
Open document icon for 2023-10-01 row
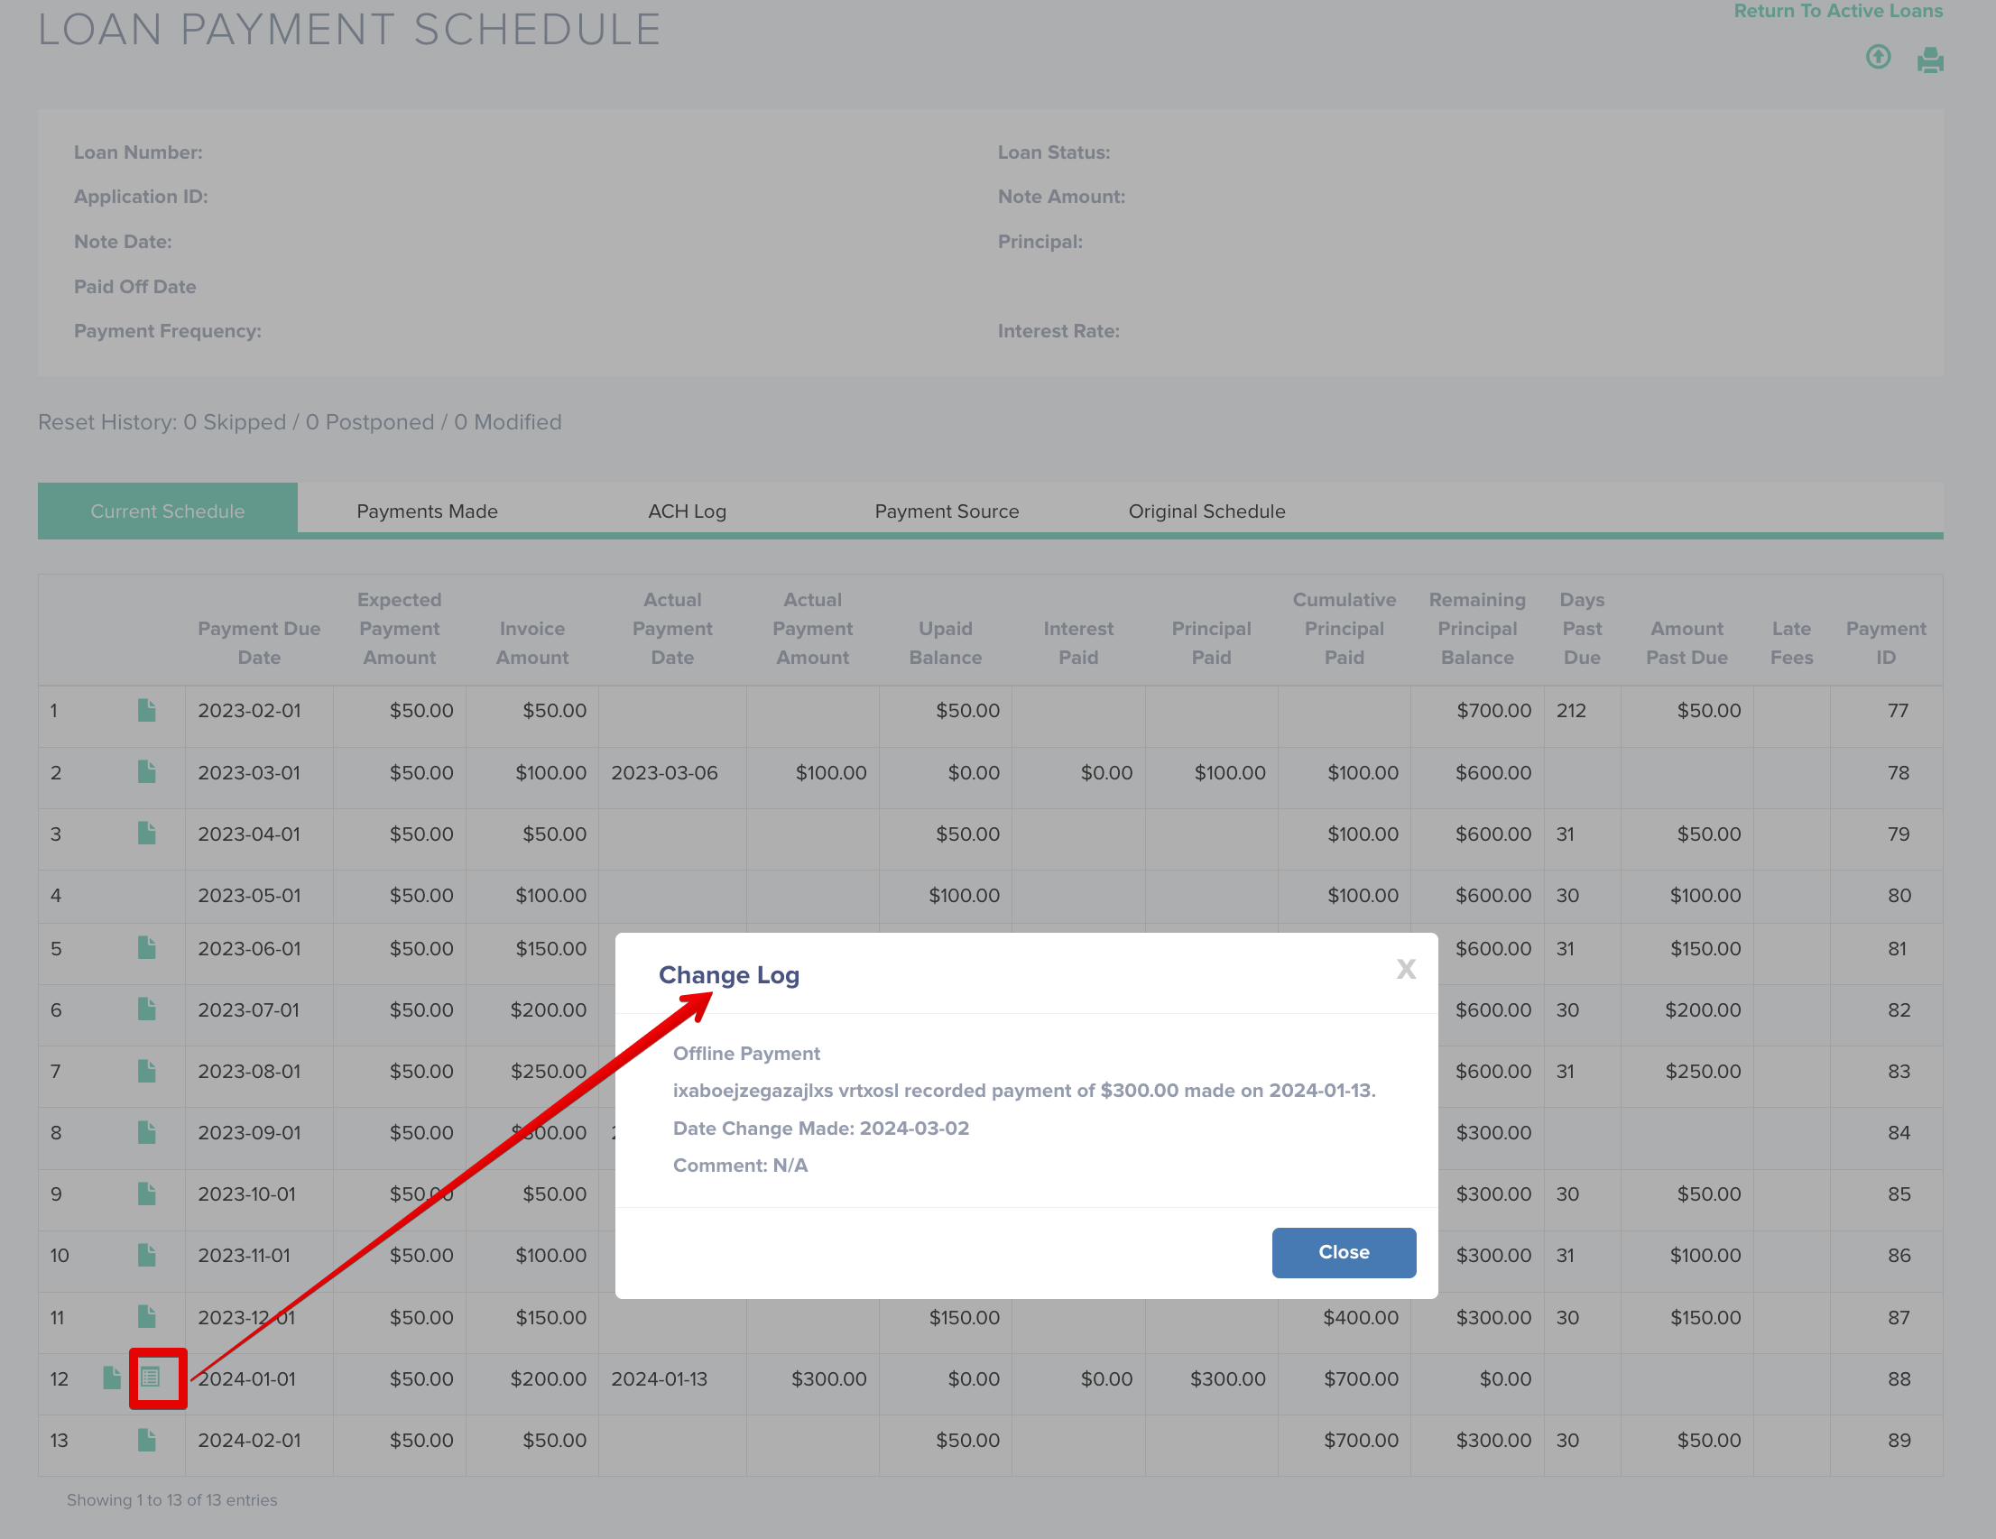(x=146, y=1193)
